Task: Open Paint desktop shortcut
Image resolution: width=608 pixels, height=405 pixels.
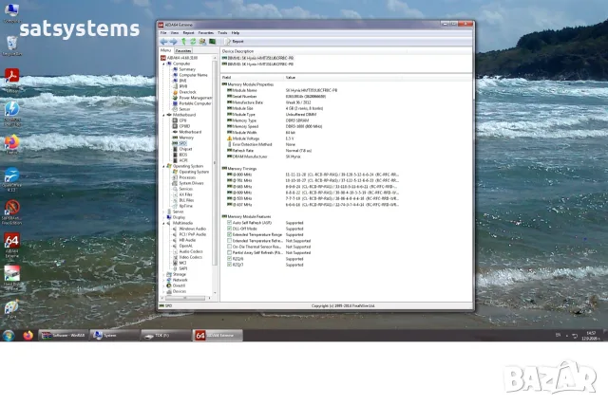Action: tap(11, 309)
